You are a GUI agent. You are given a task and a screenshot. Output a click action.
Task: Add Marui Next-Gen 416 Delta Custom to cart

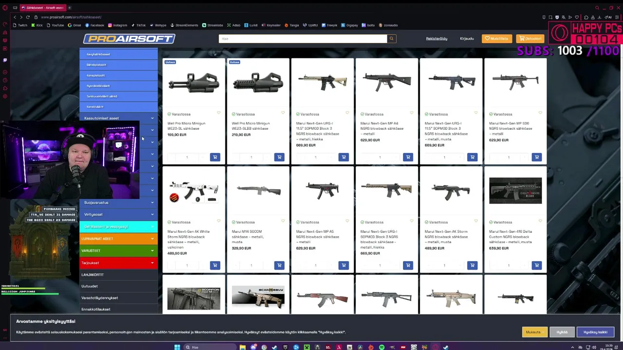coord(536,265)
